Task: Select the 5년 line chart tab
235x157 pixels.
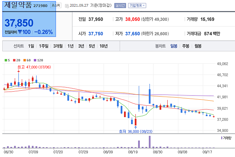Action: click(x=92, y=46)
